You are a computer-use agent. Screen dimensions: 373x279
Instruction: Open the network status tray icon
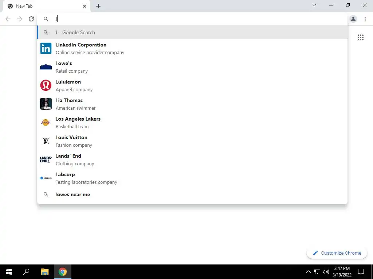coord(317,272)
